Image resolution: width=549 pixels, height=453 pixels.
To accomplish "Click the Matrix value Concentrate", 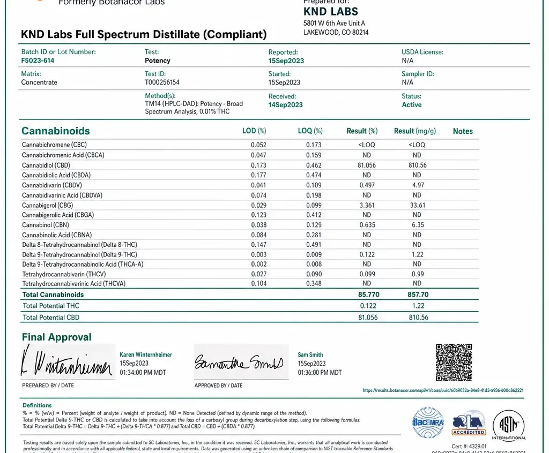I will click(39, 82).
